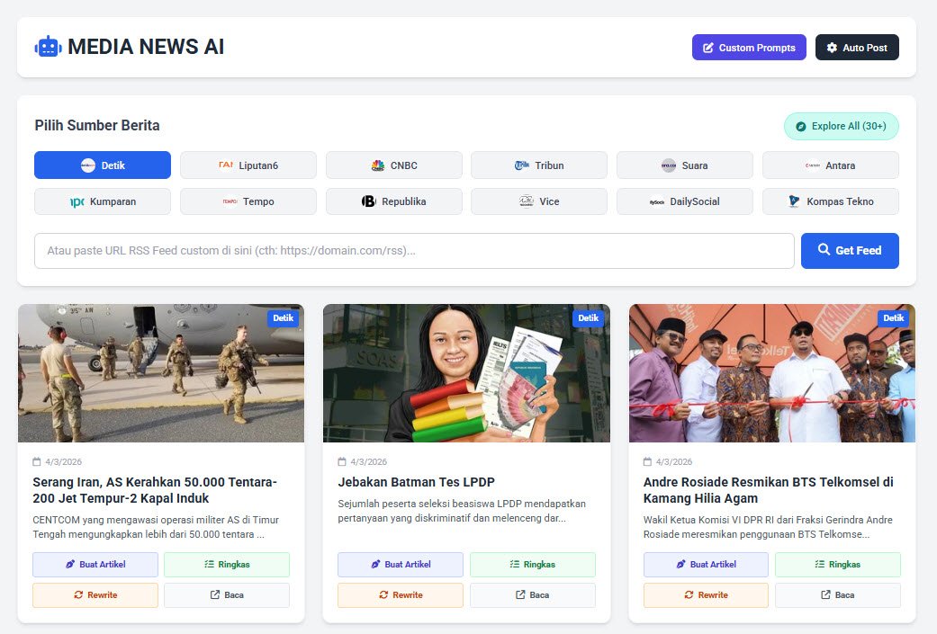
Task: Select the Tribun news source
Action: coord(539,165)
